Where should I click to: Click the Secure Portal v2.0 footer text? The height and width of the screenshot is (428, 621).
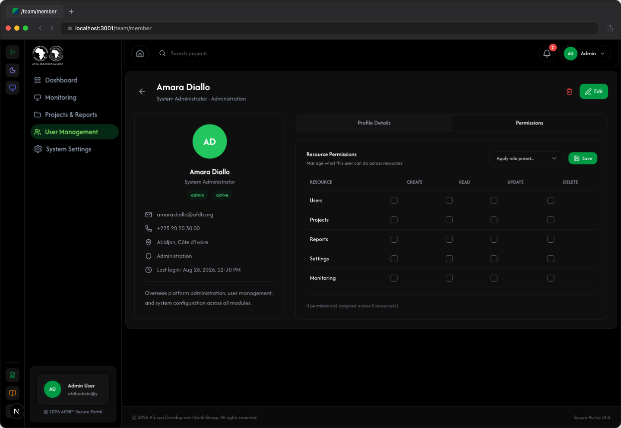click(x=592, y=418)
